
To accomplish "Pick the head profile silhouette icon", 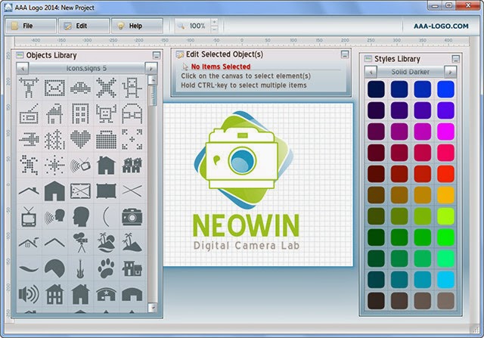I will coord(81,217).
